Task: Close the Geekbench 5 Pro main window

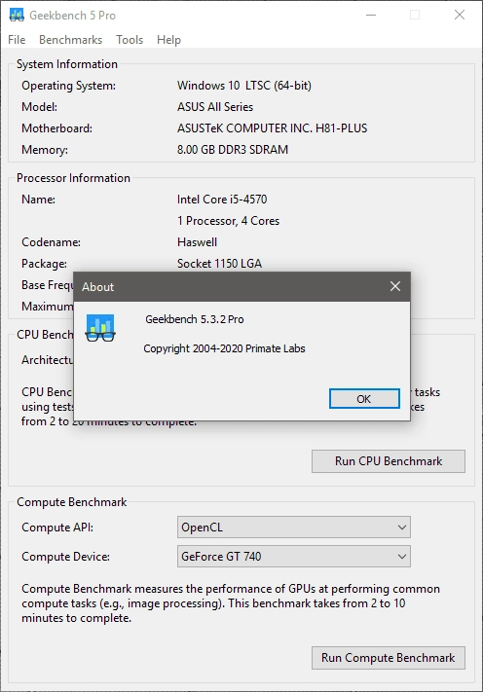Action: 460,15
